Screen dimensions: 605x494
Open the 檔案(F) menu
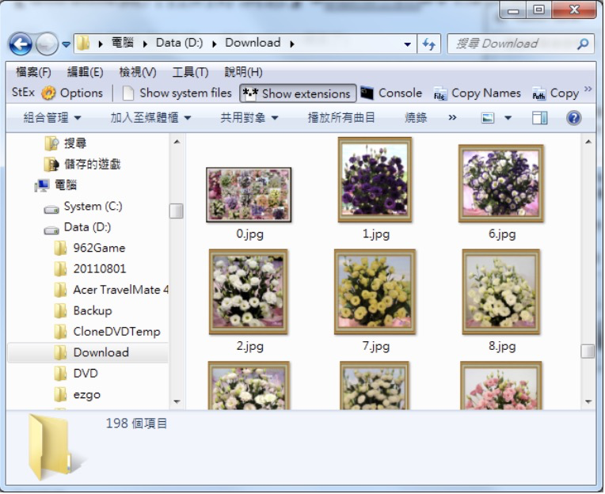33,72
